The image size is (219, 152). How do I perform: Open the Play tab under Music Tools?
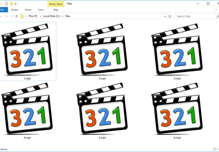pos(56,10)
